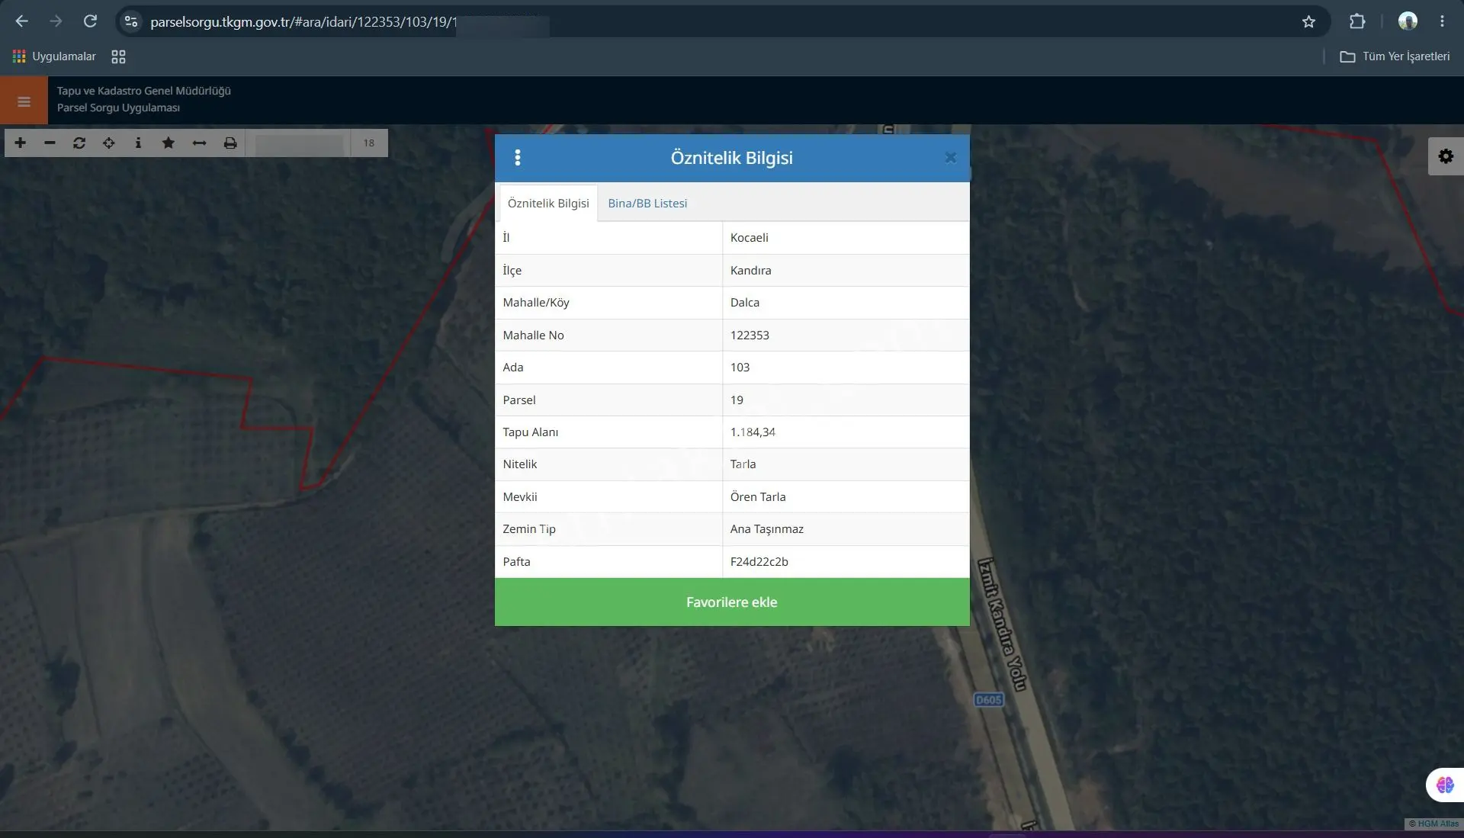Open the orange hamburger side menu

click(24, 101)
